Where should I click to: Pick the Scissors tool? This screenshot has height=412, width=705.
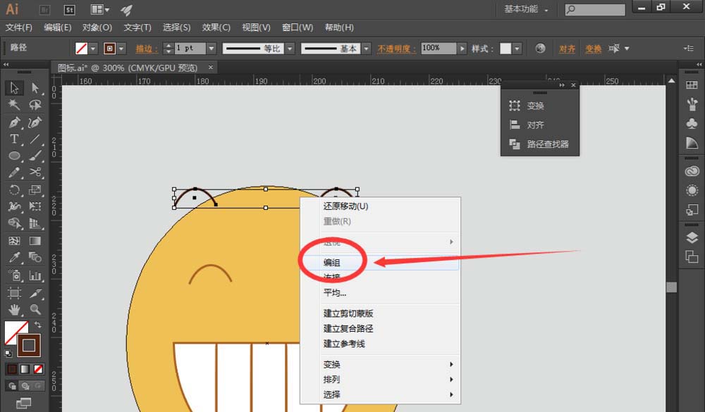click(35, 173)
